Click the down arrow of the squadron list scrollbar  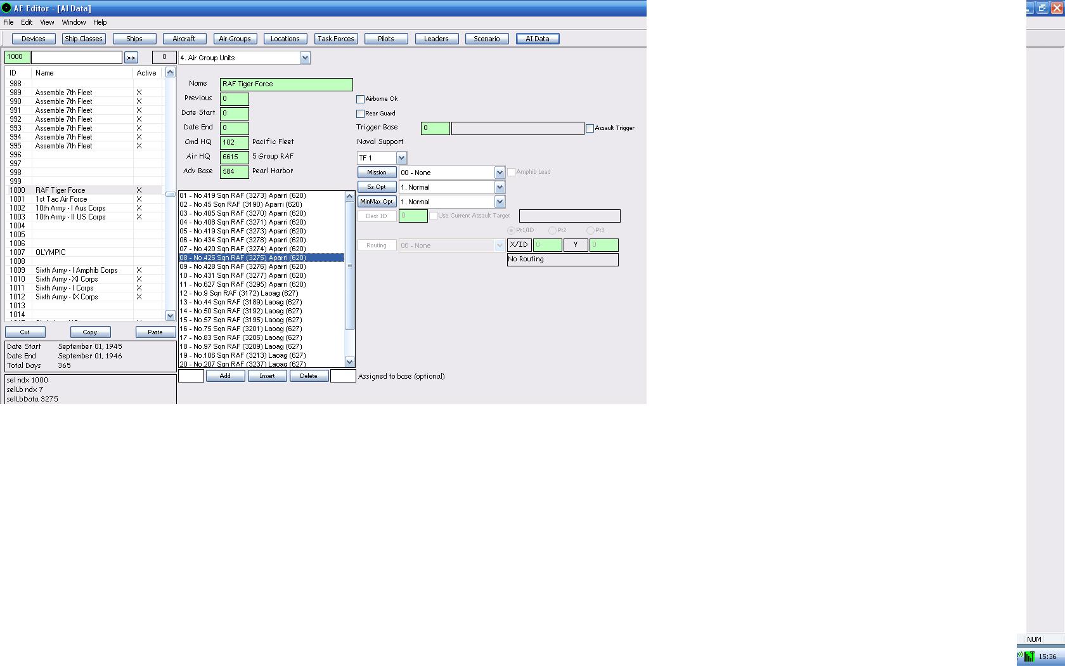[349, 362]
